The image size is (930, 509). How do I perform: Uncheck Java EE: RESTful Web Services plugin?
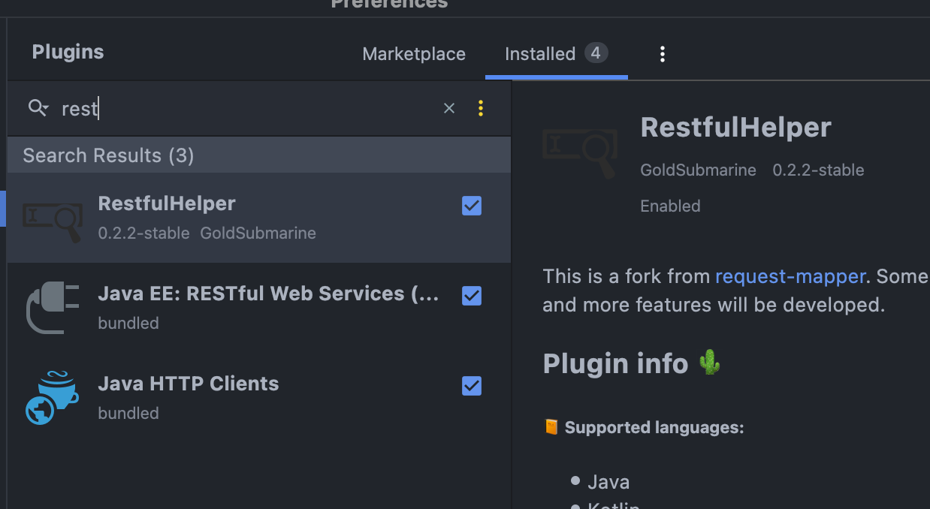(472, 295)
